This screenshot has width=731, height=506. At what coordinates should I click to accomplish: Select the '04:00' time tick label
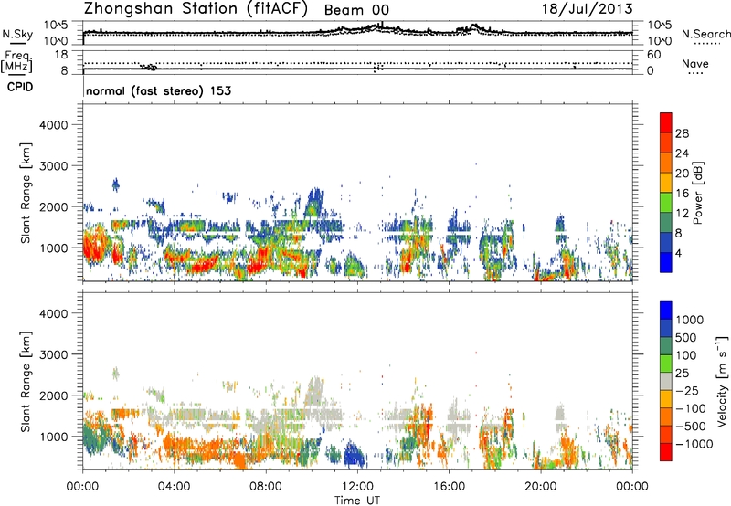pos(174,487)
